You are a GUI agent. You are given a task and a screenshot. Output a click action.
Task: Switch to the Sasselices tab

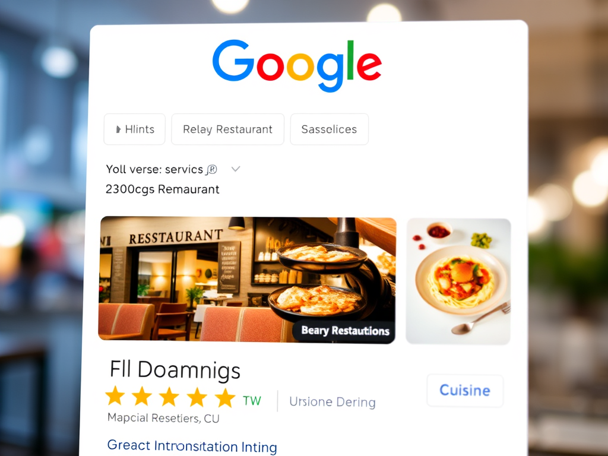click(x=329, y=129)
